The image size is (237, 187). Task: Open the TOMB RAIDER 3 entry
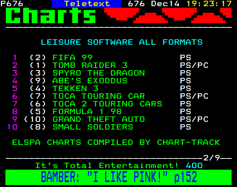[90, 65]
